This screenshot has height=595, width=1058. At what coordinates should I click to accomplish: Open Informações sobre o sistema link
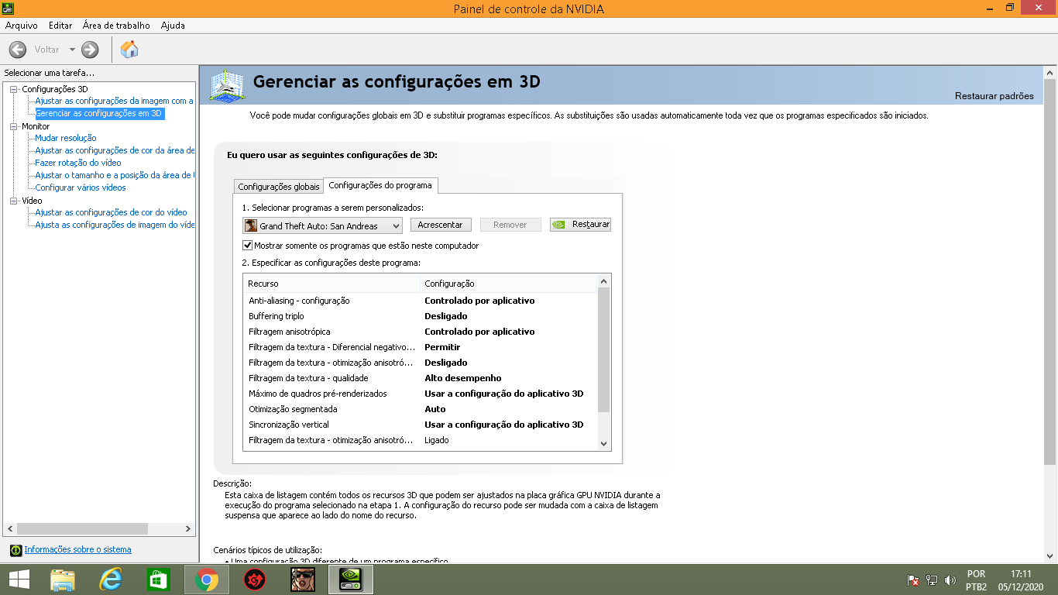coord(77,550)
